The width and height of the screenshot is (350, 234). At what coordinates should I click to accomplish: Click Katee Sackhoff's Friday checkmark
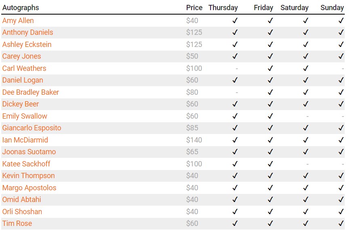point(270,164)
